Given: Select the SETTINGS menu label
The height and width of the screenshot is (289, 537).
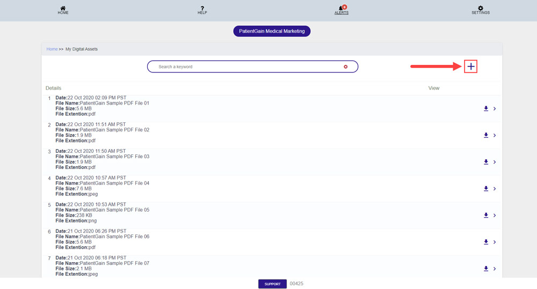Looking at the screenshot, I should click(x=481, y=13).
